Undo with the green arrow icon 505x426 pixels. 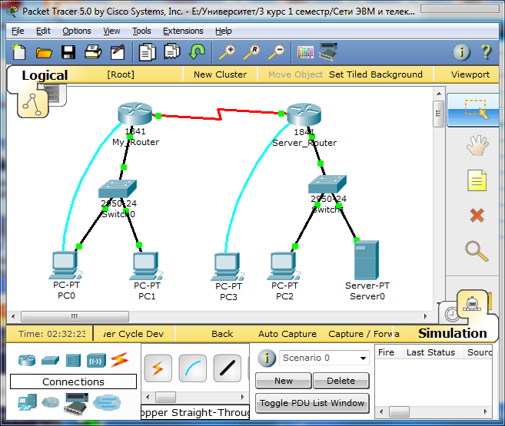point(197,51)
